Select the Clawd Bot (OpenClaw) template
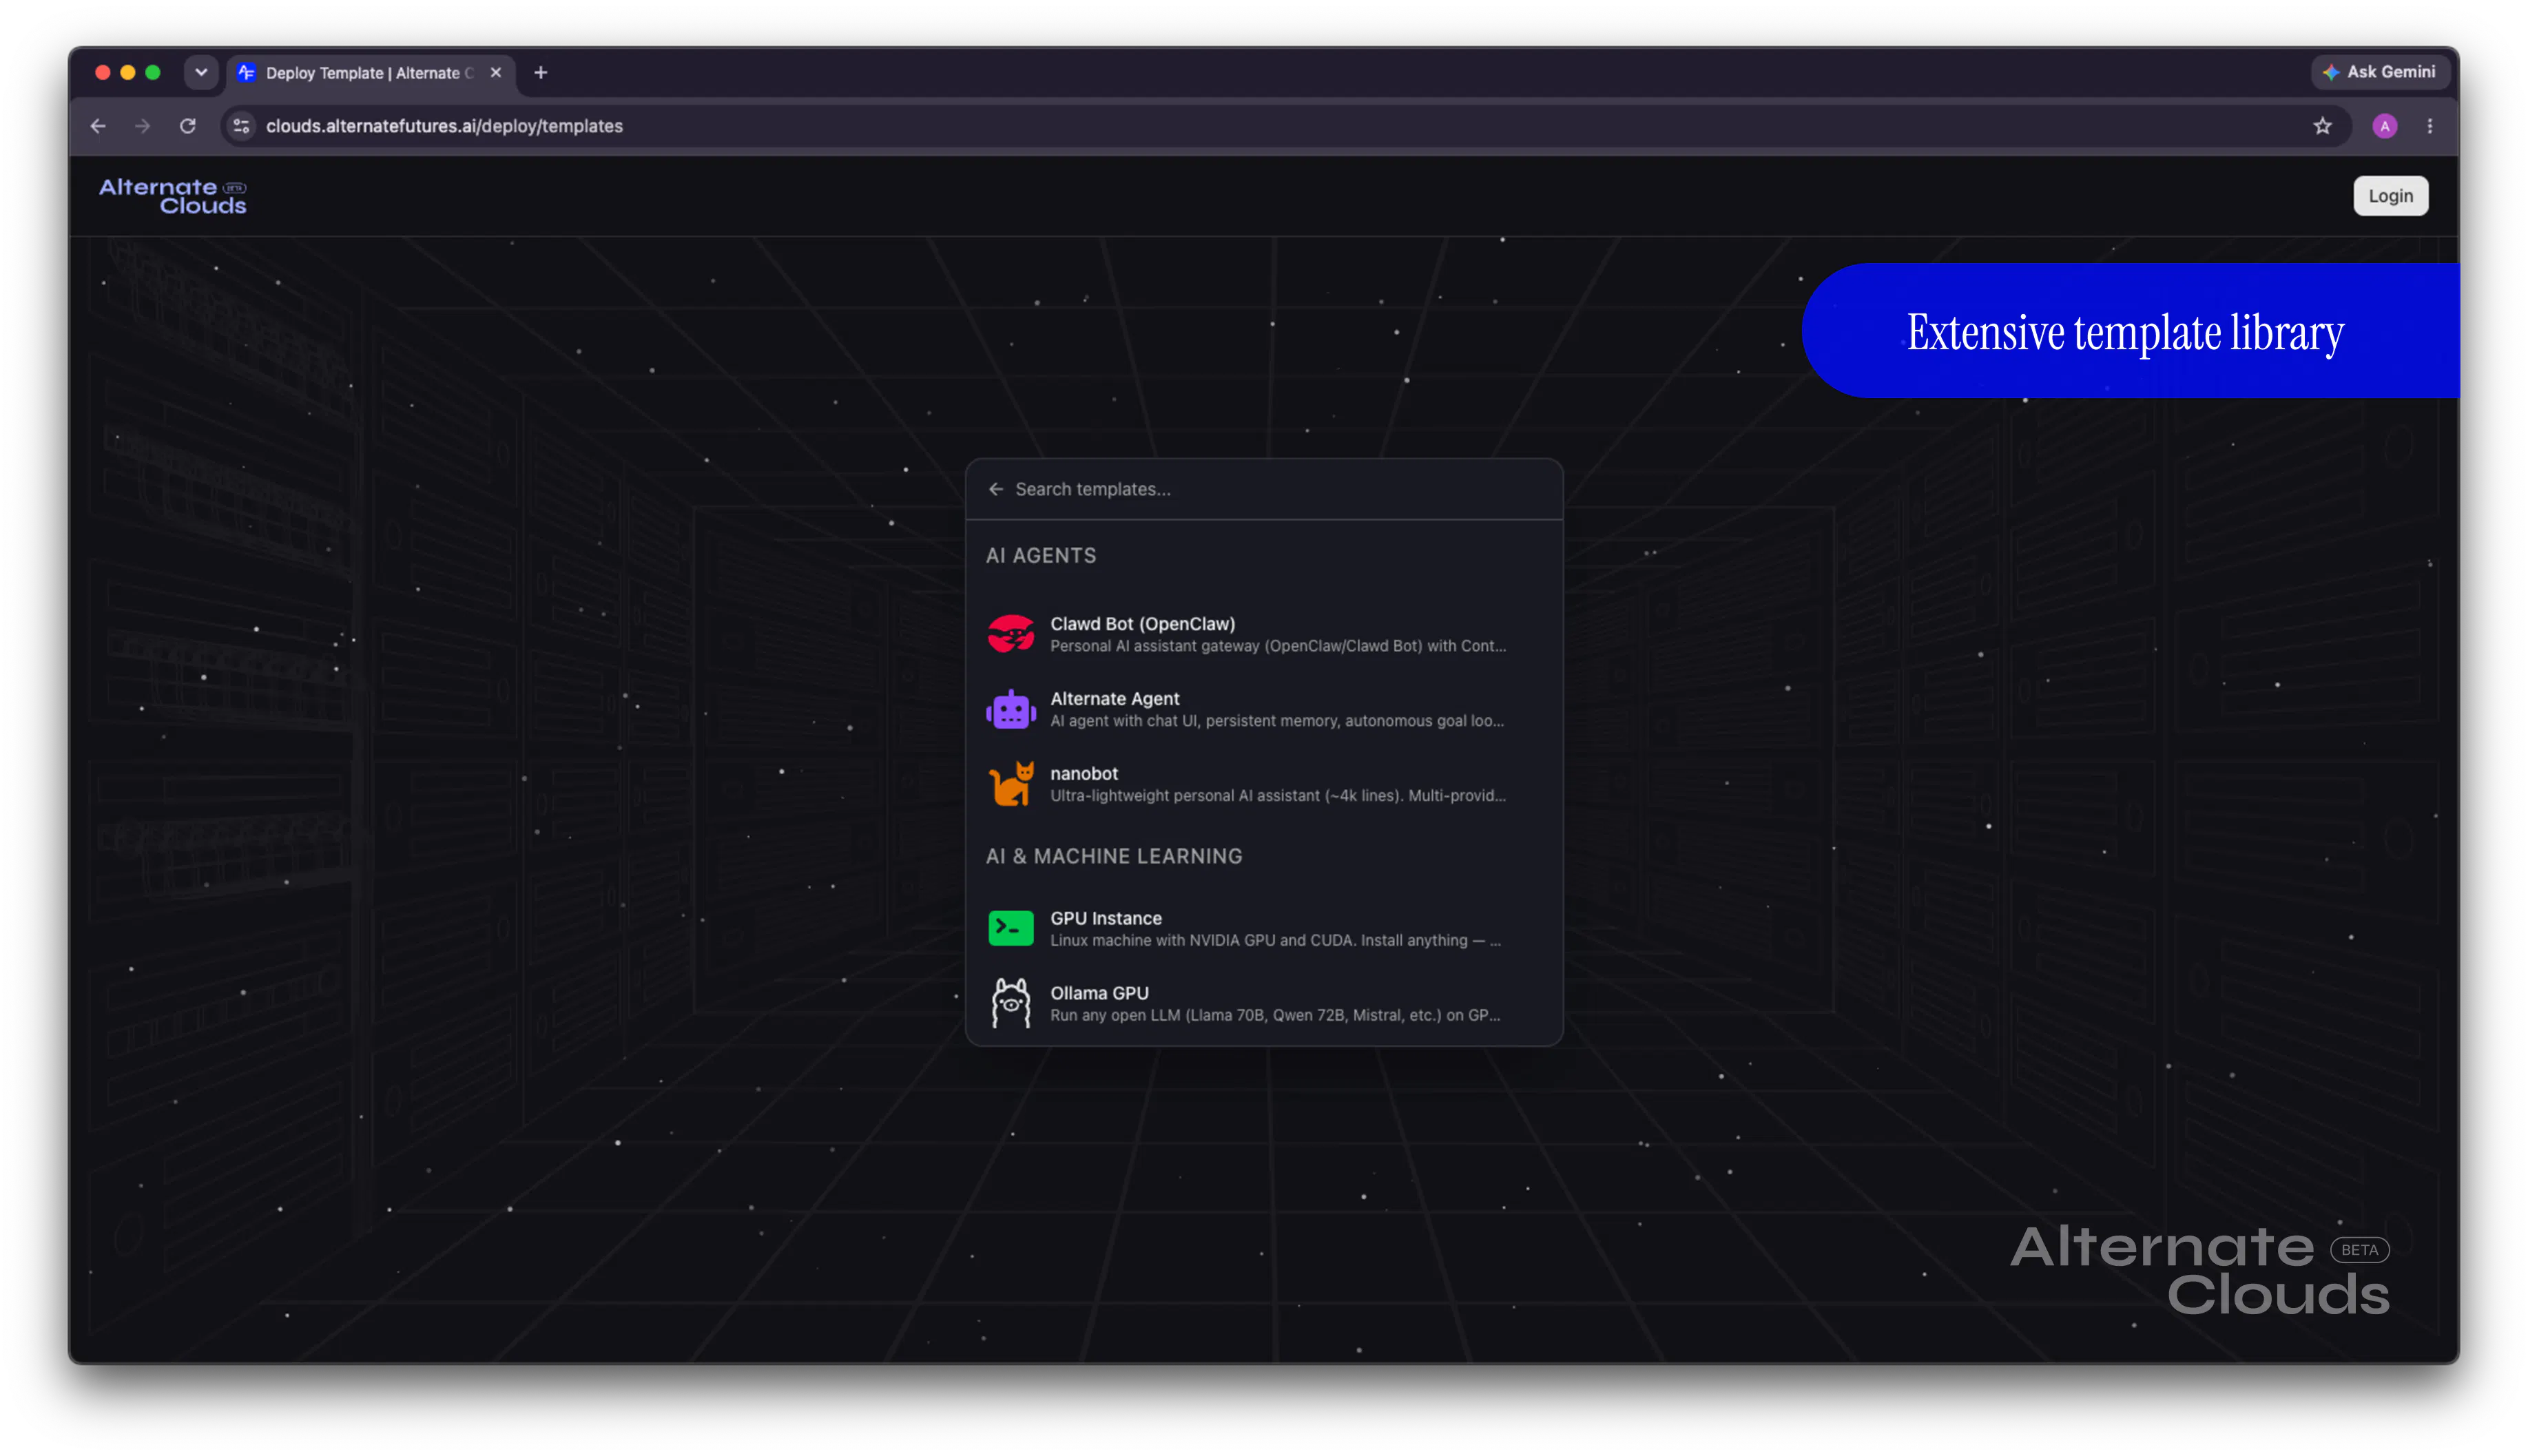The image size is (2528, 1456). point(1142,624)
